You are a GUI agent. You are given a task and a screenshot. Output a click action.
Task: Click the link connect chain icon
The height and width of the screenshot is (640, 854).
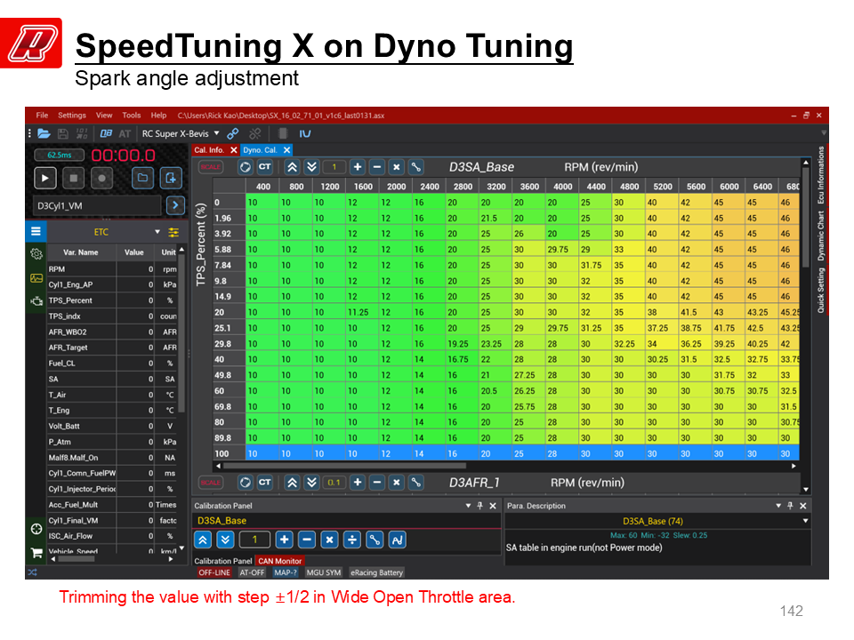(x=233, y=134)
